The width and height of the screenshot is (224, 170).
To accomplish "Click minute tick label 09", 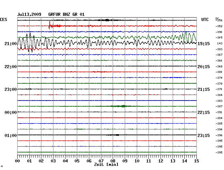I will click(125, 161).
